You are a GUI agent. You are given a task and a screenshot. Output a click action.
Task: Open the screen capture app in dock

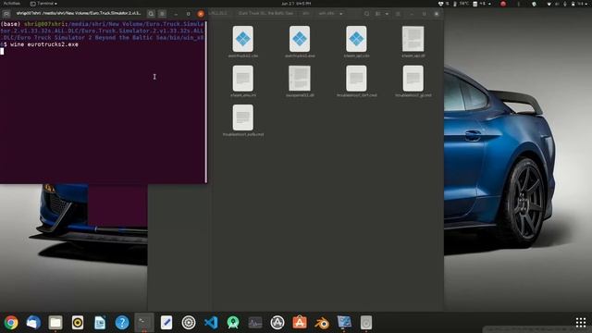pyautogui.click(x=344, y=323)
